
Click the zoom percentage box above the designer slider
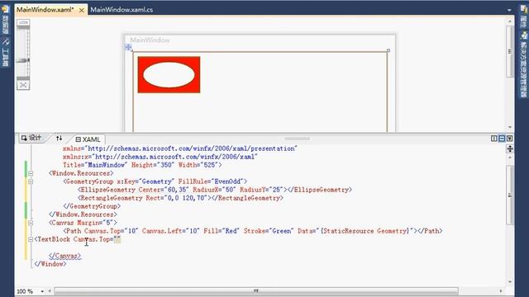23,22
